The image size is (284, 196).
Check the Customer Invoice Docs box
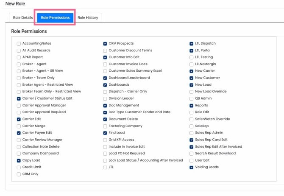[x=105, y=64]
